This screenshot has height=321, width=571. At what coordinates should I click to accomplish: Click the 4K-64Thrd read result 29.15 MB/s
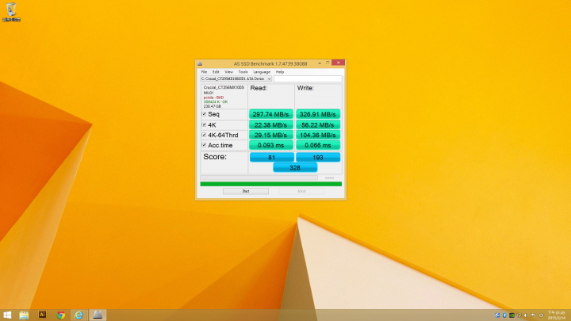(x=271, y=135)
